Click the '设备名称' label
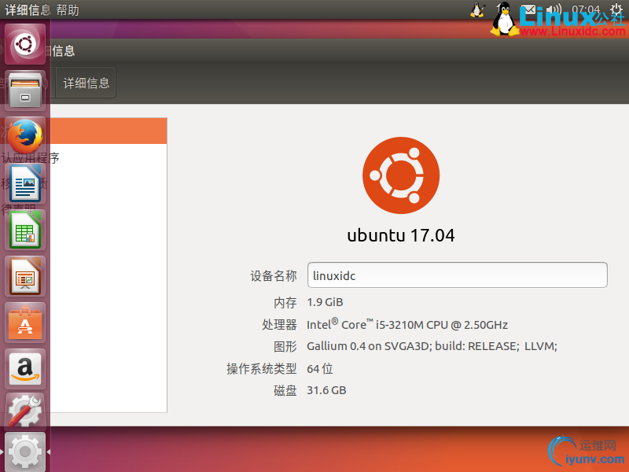Screen dimensions: 629x472 coord(274,276)
